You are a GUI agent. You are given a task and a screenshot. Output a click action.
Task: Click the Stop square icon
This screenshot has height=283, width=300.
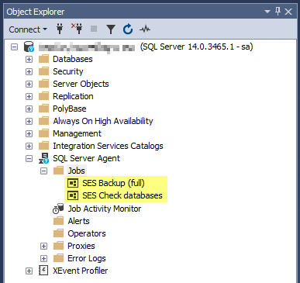pyautogui.click(x=94, y=29)
